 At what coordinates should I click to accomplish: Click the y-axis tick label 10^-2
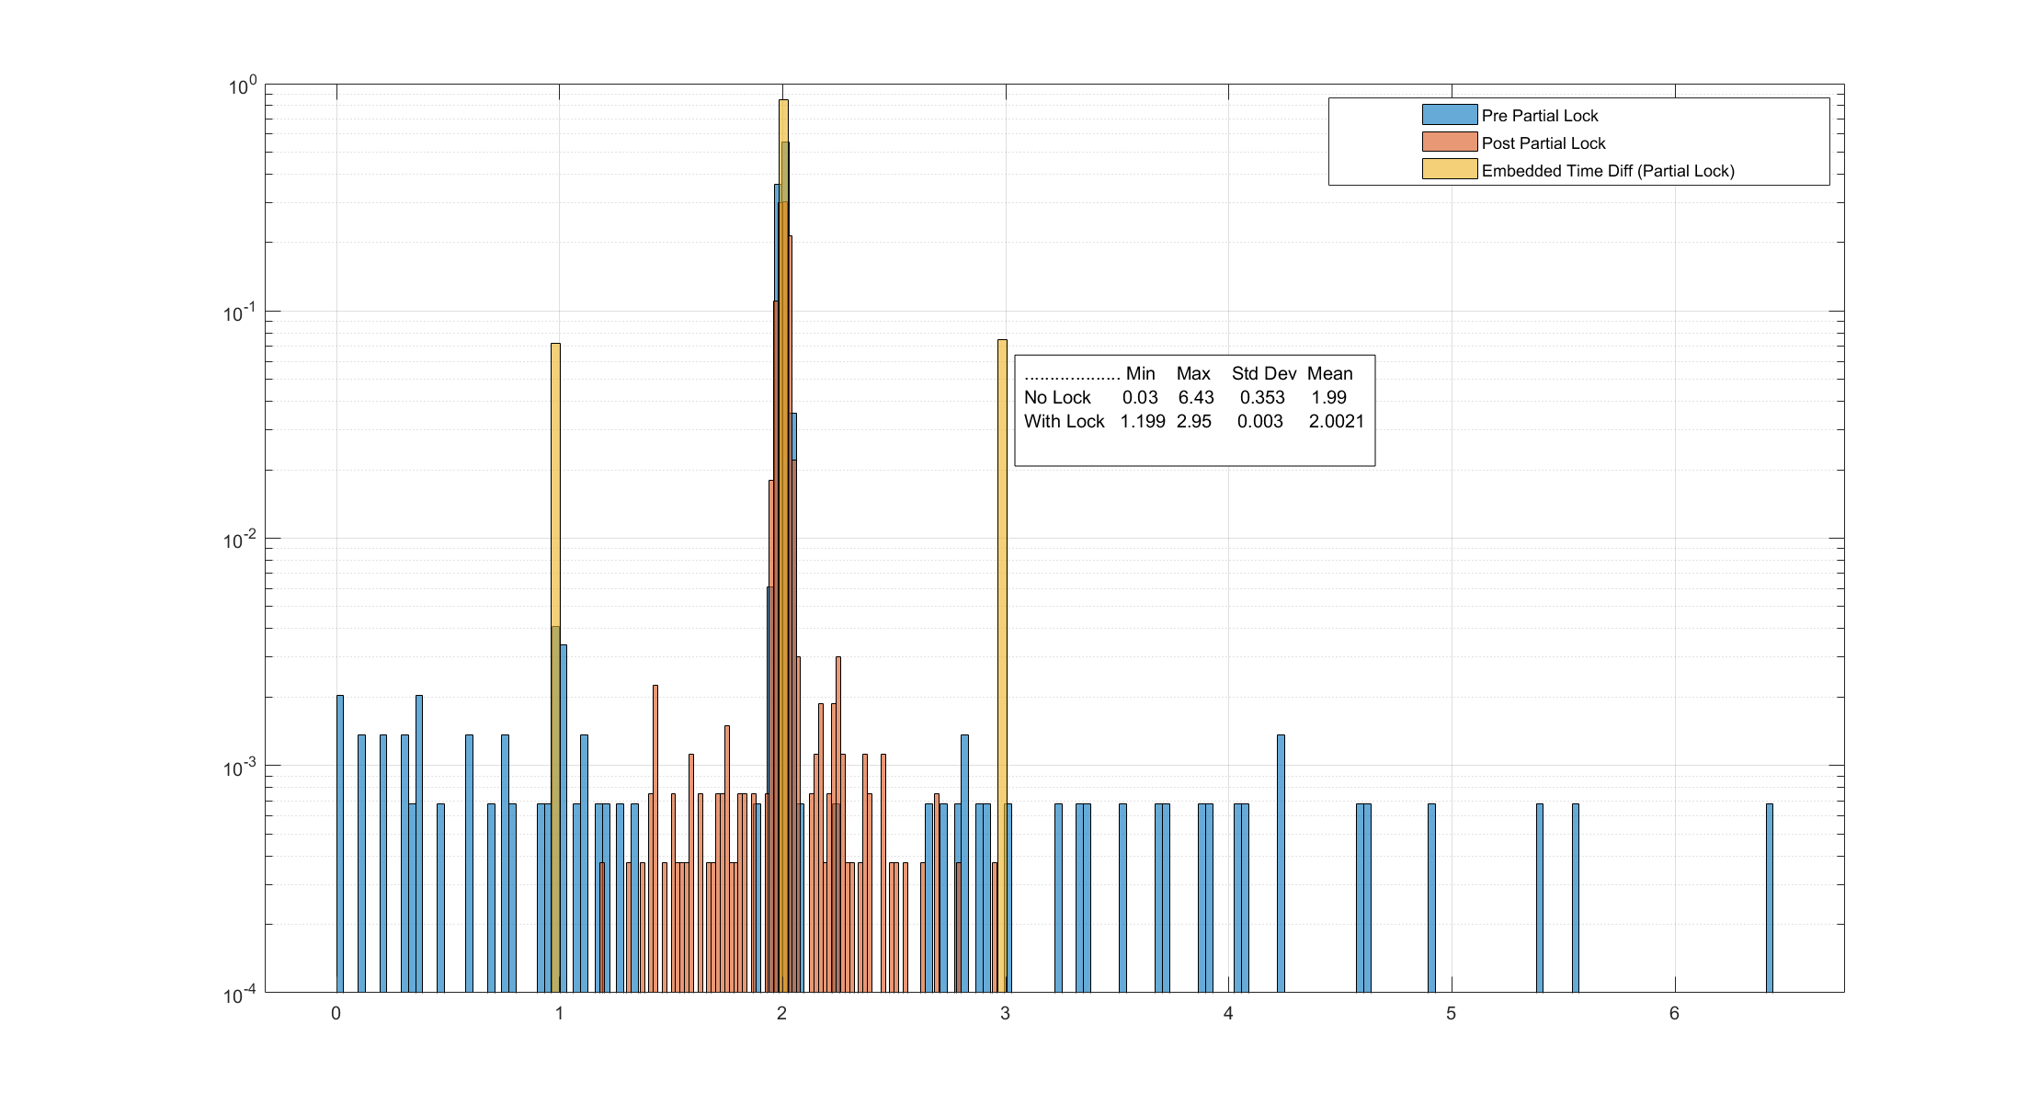pyautogui.click(x=239, y=540)
